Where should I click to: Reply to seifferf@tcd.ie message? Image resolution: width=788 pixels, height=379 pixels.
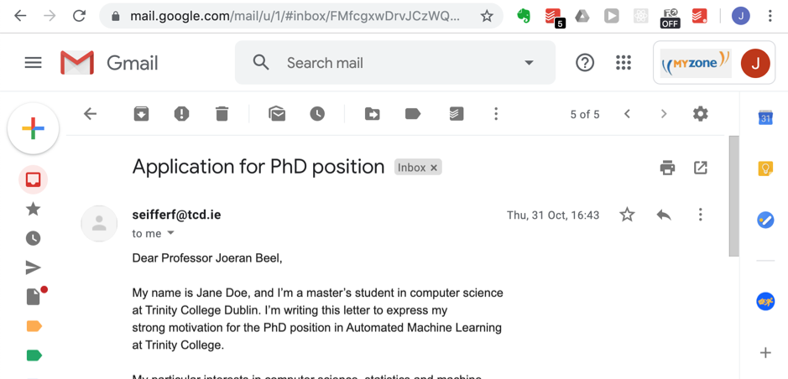click(664, 215)
